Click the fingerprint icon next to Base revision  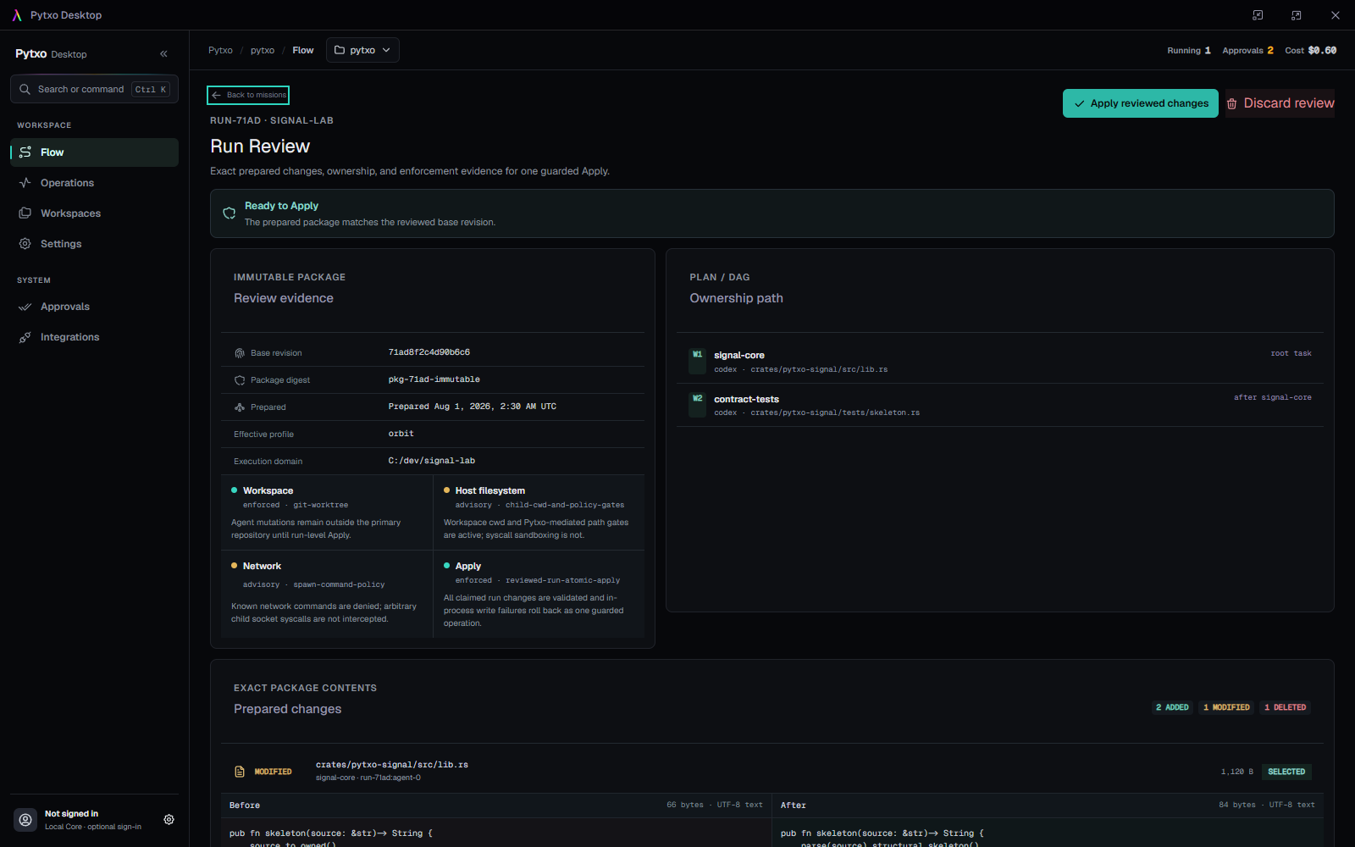pyautogui.click(x=240, y=353)
